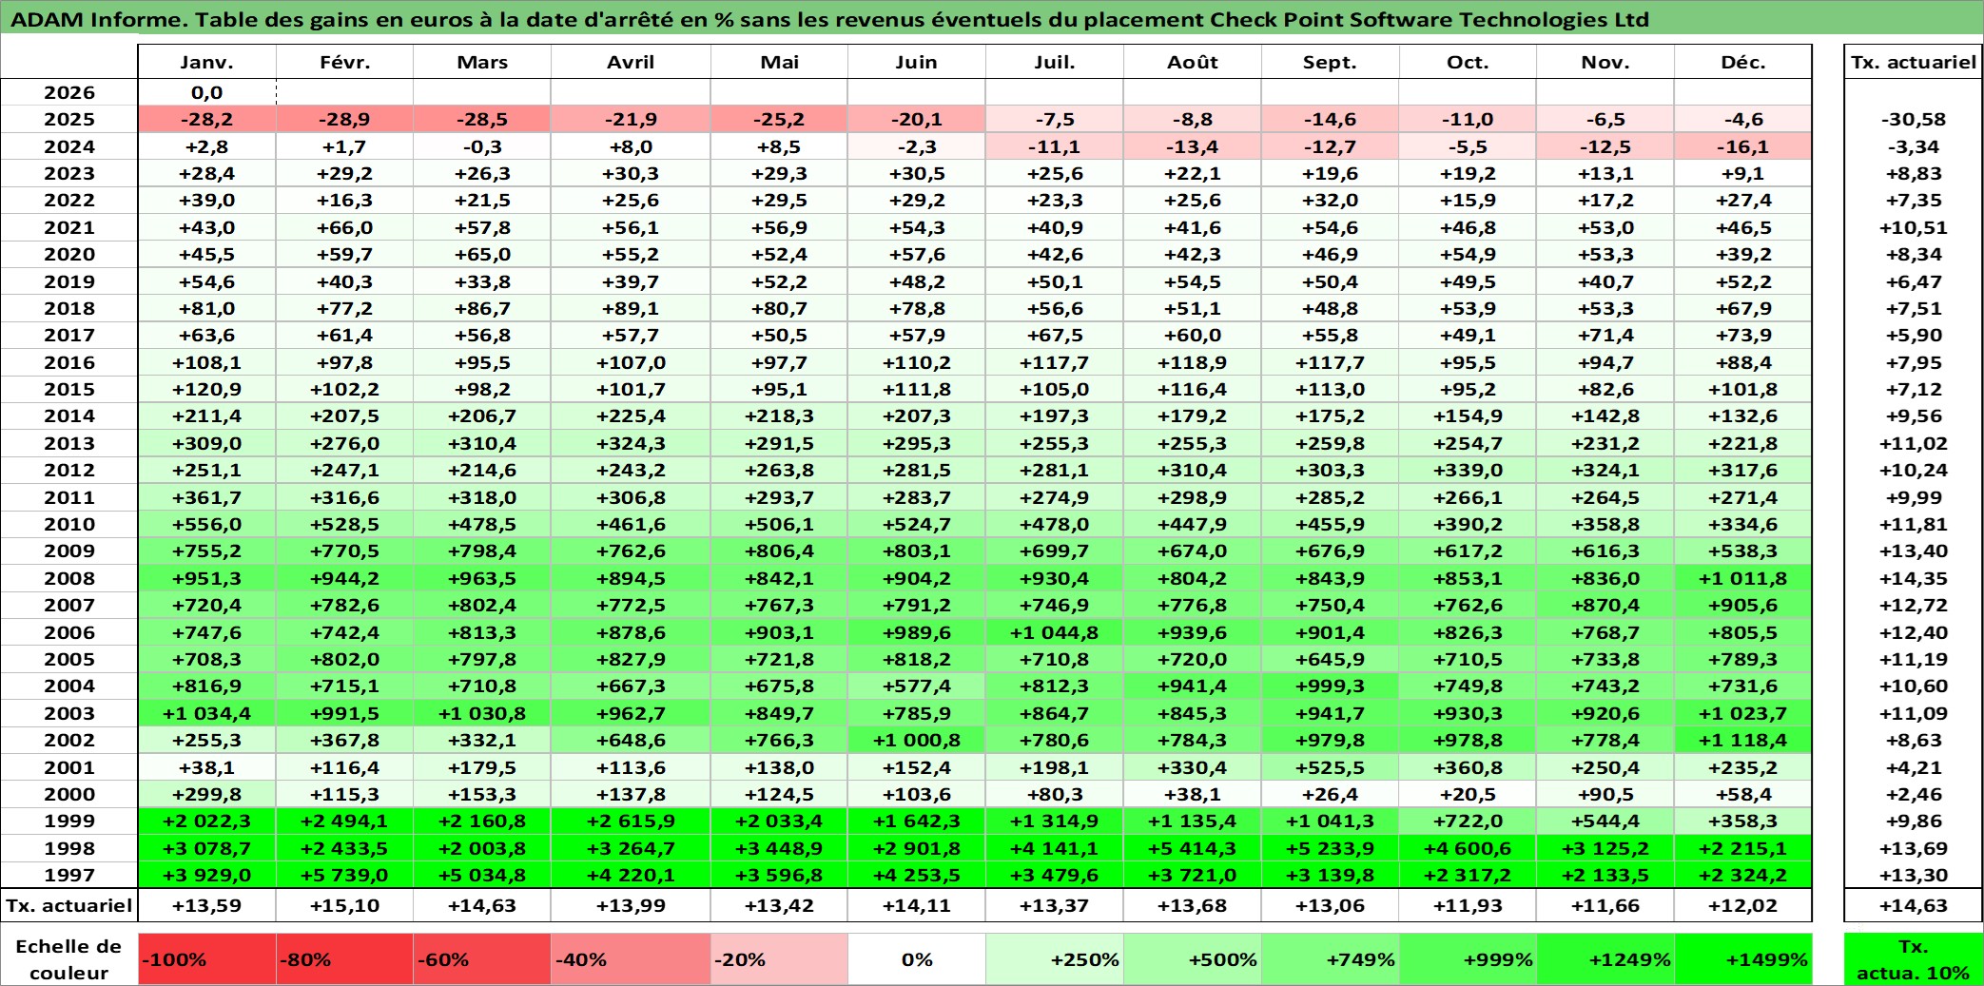Select the '-3,34' annual rate for 2024

[x=1914, y=146]
